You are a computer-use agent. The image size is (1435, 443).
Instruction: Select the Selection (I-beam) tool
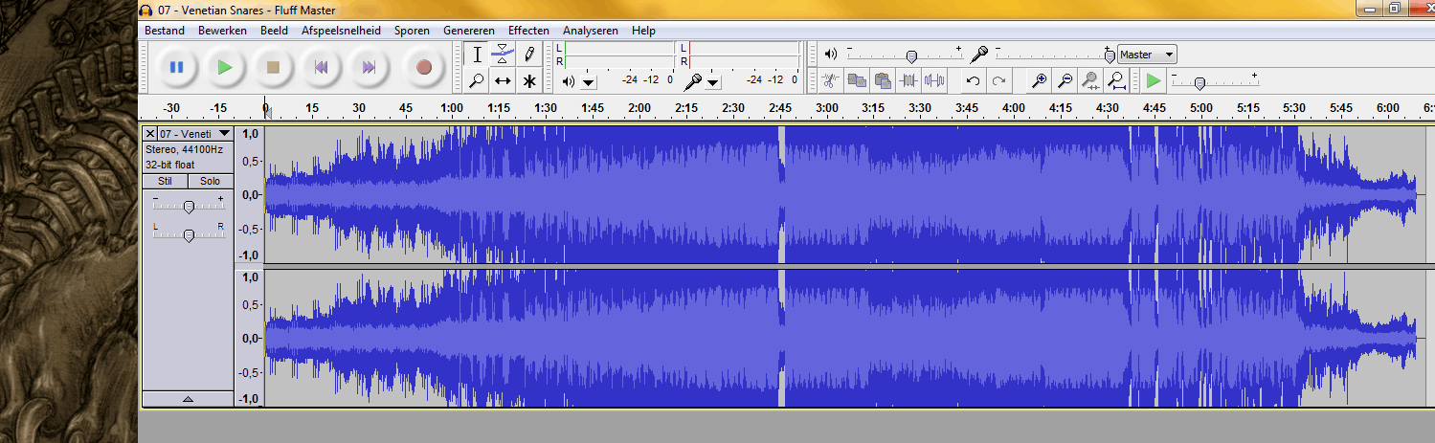click(x=477, y=55)
